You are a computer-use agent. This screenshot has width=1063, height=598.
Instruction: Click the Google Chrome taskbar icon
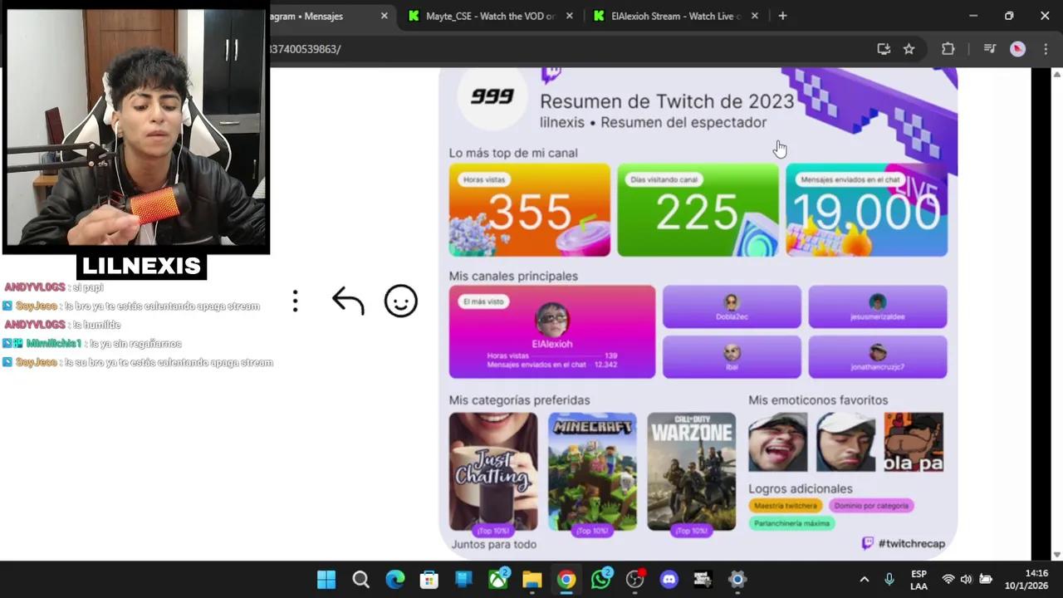coord(566,580)
